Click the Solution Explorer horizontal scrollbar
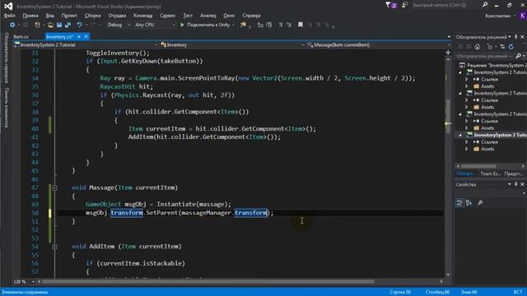 click(x=478, y=166)
